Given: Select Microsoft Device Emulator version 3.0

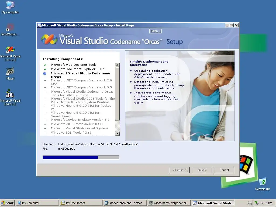Looking at the screenshot, I should coord(80,120).
